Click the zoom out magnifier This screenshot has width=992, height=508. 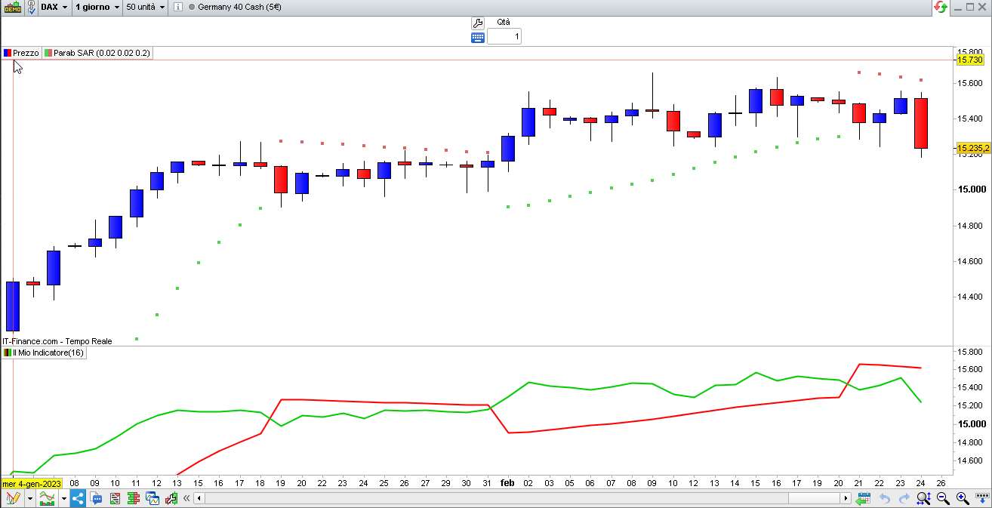943,498
